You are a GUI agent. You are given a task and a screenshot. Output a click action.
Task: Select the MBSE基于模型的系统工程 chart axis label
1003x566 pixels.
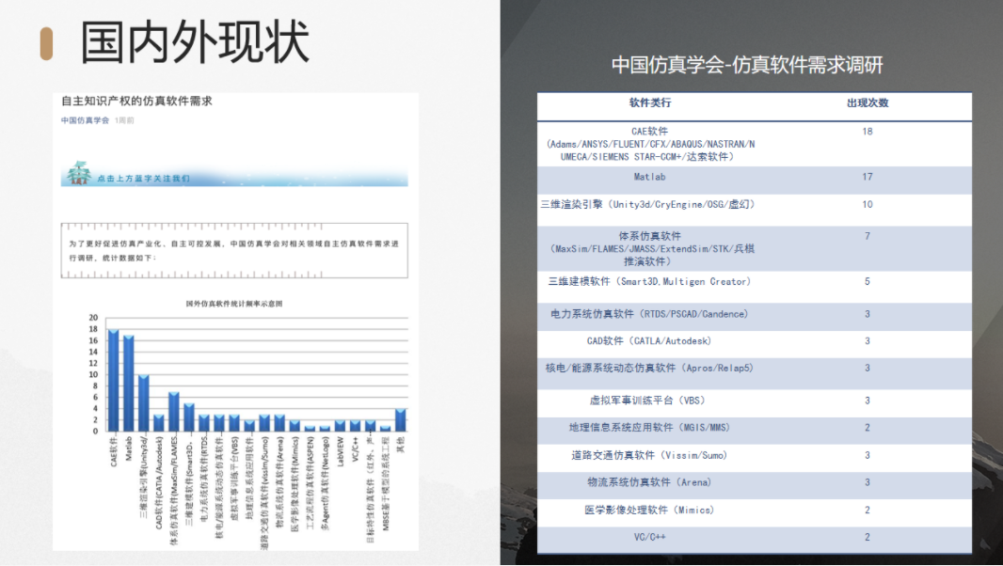386,483
